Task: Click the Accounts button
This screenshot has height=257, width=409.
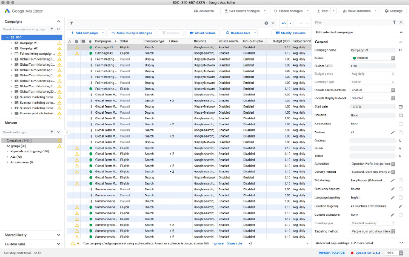Action: point(204,11)
